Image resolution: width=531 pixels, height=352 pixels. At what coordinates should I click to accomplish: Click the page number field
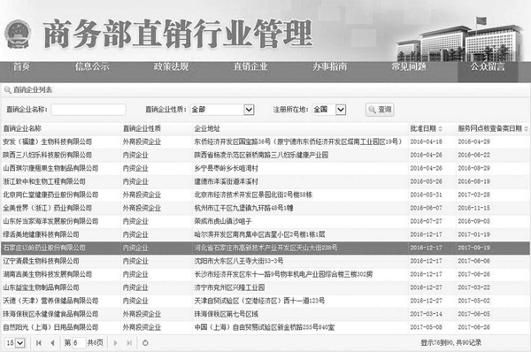point(79,343)
